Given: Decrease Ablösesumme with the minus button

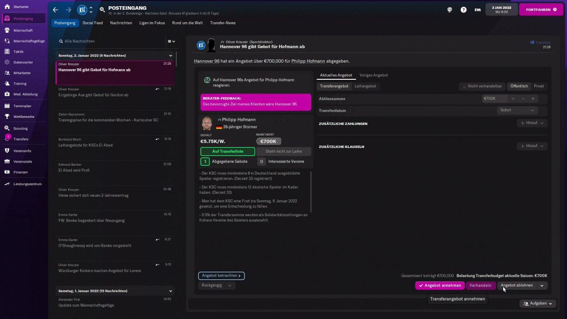Looking at the screenshot, I should (523, 99).
